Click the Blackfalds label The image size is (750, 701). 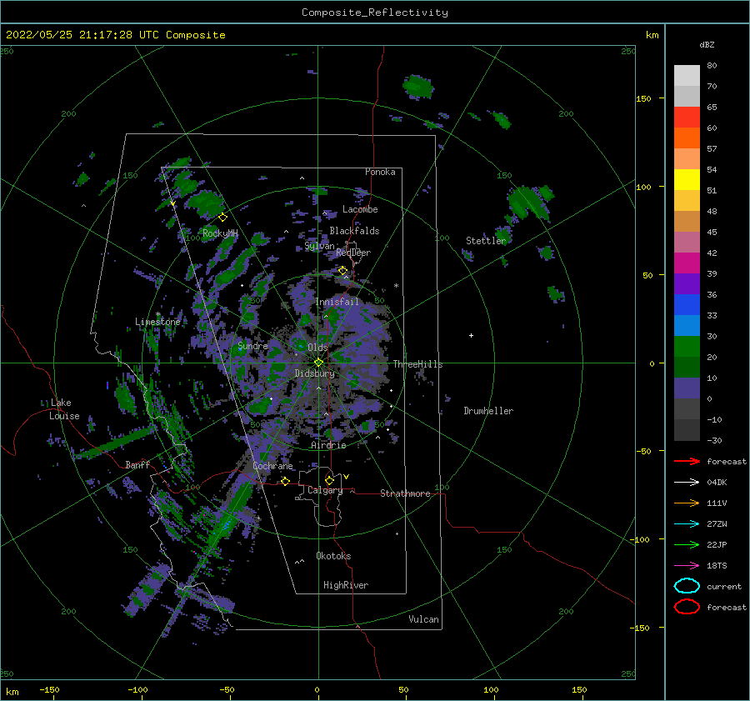click(x=354, y=231)
